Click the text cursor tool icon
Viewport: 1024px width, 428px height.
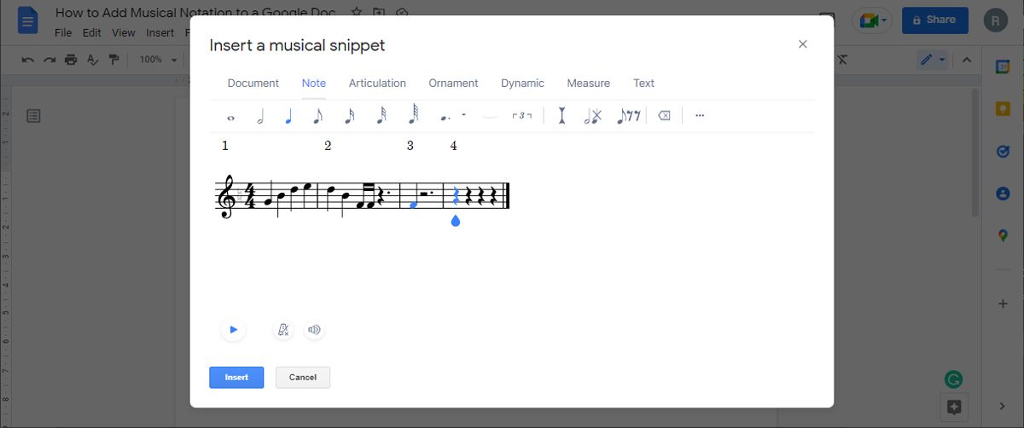(x=561, y=116)
